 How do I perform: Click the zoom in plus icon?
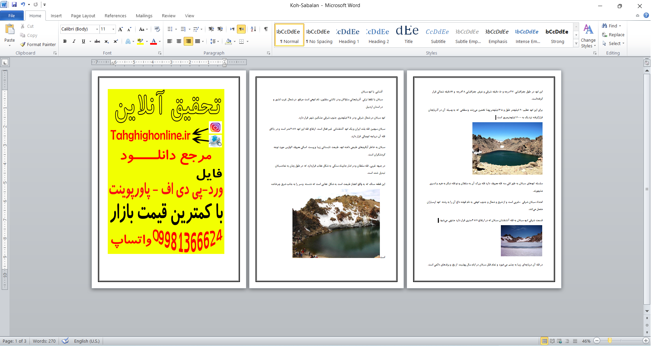[646, 341]
